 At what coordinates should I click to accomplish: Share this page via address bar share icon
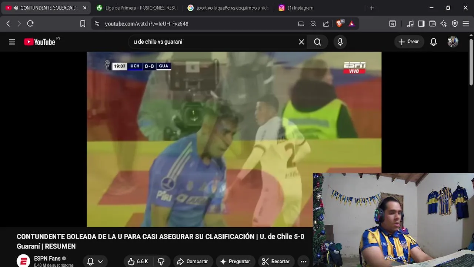[326, 24]
